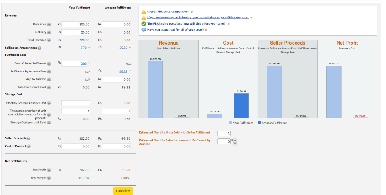
Task: Click Your Fulfilment Delivery field with 20.00
Action: click(76, 32)
